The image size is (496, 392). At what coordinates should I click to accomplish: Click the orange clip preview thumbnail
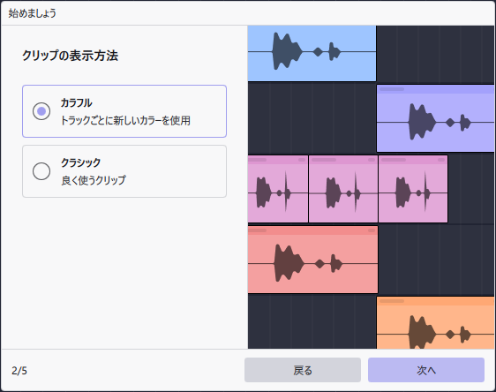pos(435,323)
